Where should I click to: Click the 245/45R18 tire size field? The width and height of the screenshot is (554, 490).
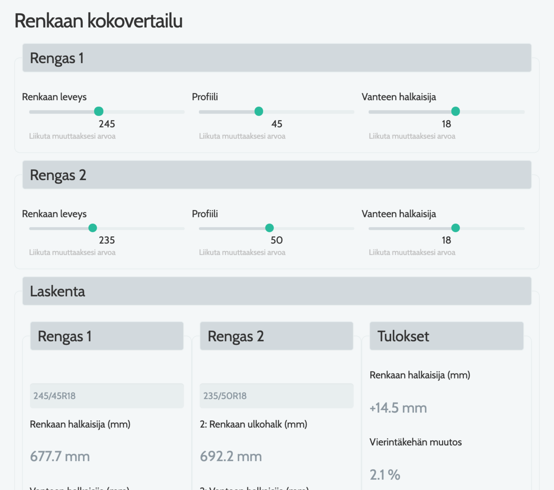point(107,396)
